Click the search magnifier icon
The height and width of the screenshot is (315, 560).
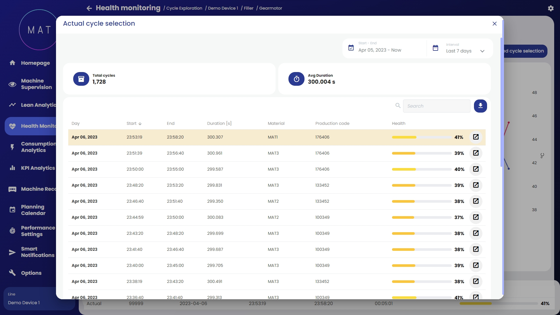(x=398, y=106)
